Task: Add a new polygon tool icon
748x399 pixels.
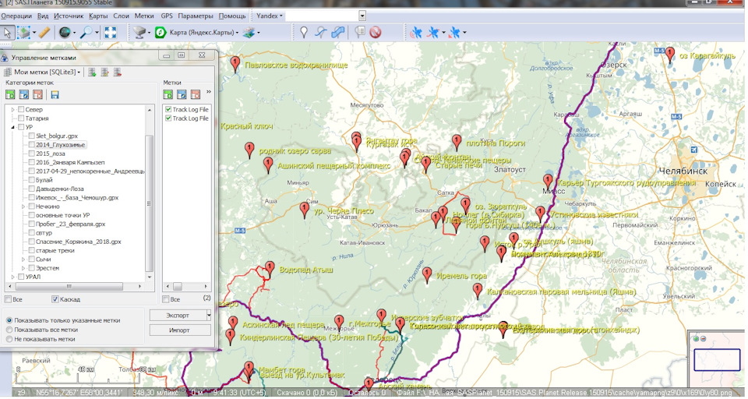Action: click(337, 33)
